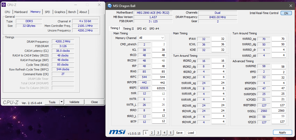Screen dimensions: 296x140
Task: Click the tCKE editable value field
Action: [219, 50]
